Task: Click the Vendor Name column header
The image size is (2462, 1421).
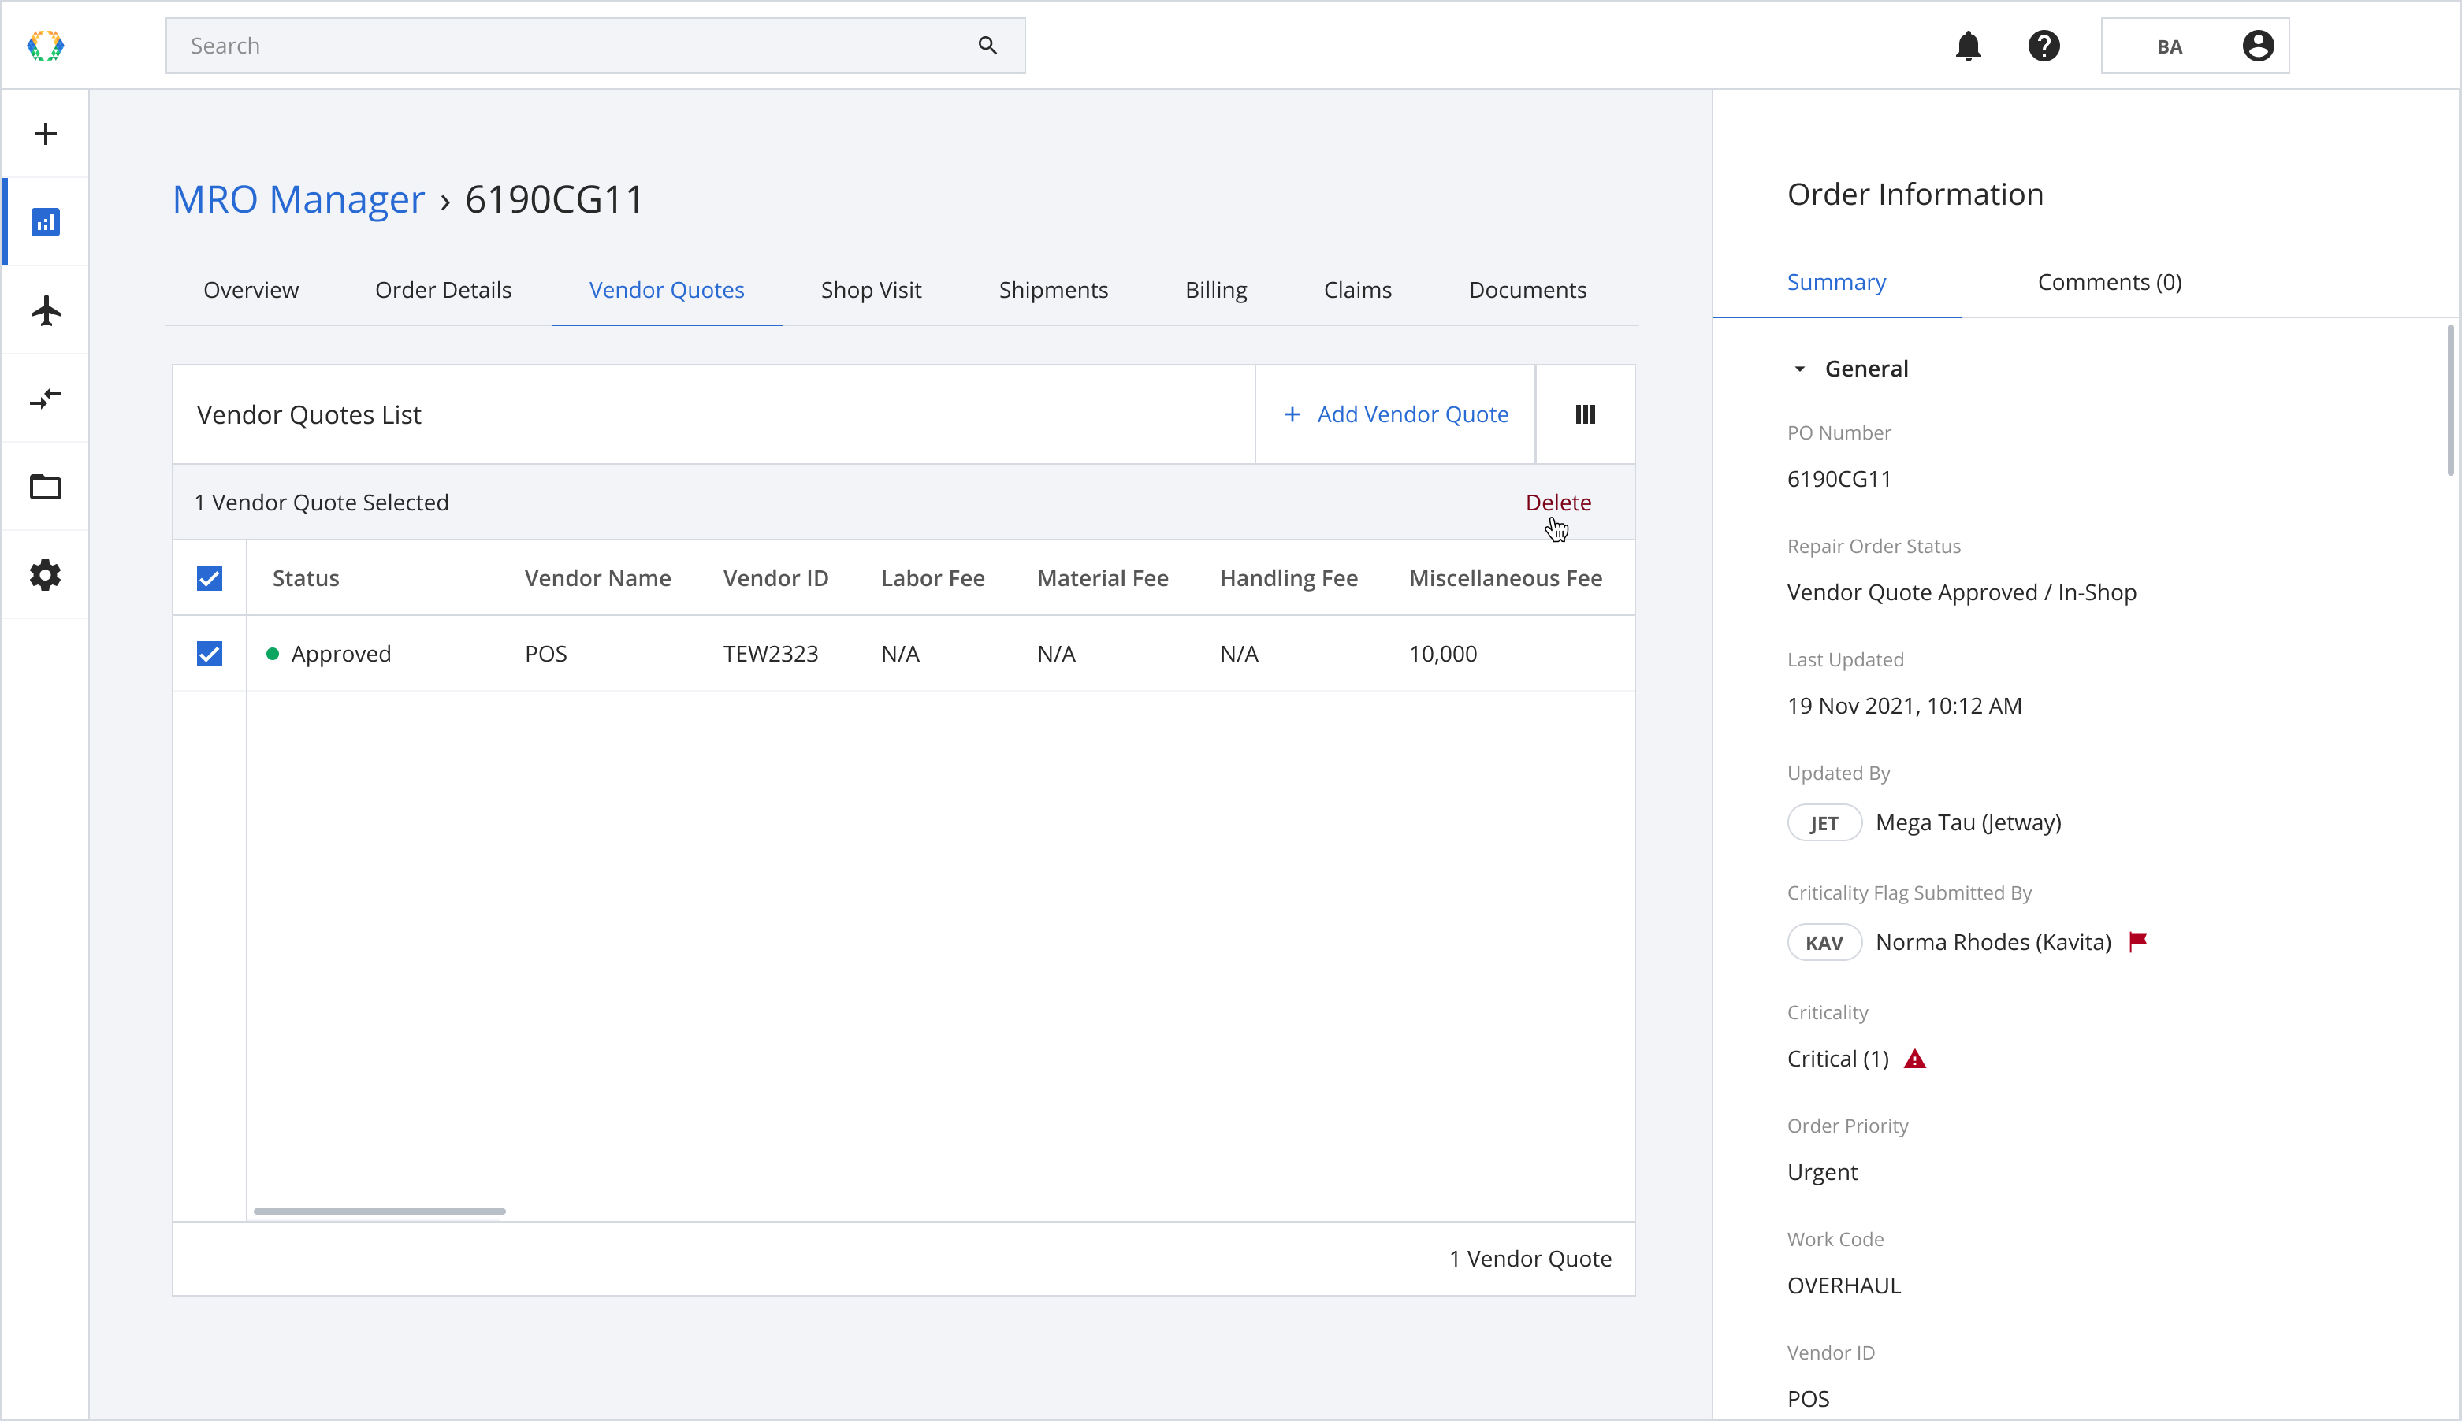Action: click(x=597, y=579)
